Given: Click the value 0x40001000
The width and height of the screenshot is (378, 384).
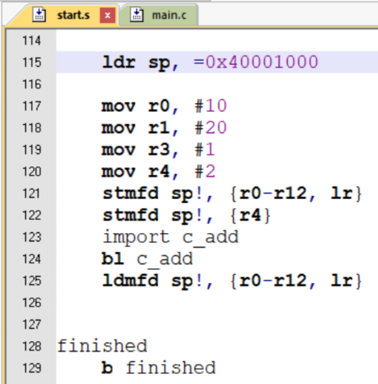Looking at the screenshot, I should coord(262,62).
